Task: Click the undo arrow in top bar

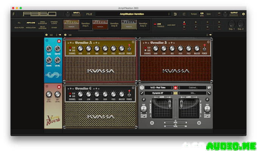Action: tap(175, 14)
